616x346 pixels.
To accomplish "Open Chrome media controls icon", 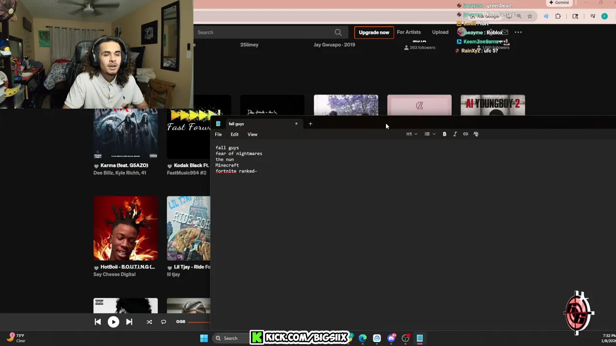I will pyautogui.click(x=592, y=16).
